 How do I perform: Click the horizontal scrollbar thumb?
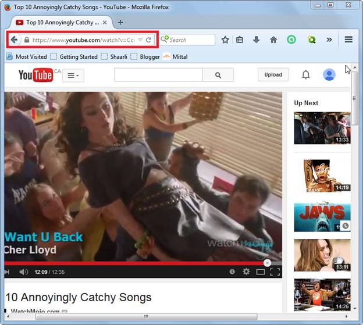146,316
